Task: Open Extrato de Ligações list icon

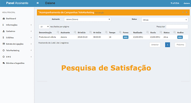Action: (x=4, y=44)
